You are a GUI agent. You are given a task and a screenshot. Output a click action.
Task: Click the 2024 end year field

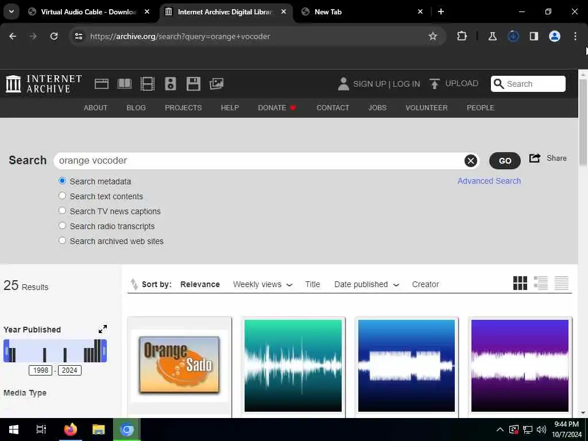click(69, 370)
